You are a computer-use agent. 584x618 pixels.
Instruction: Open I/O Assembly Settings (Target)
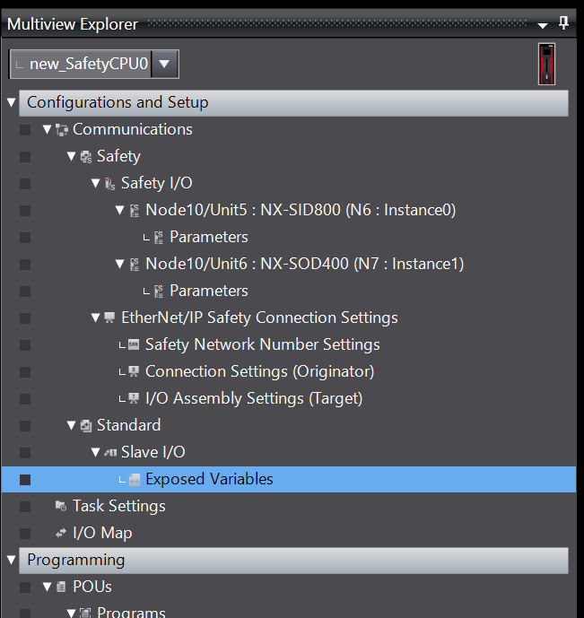click(254, 398)
